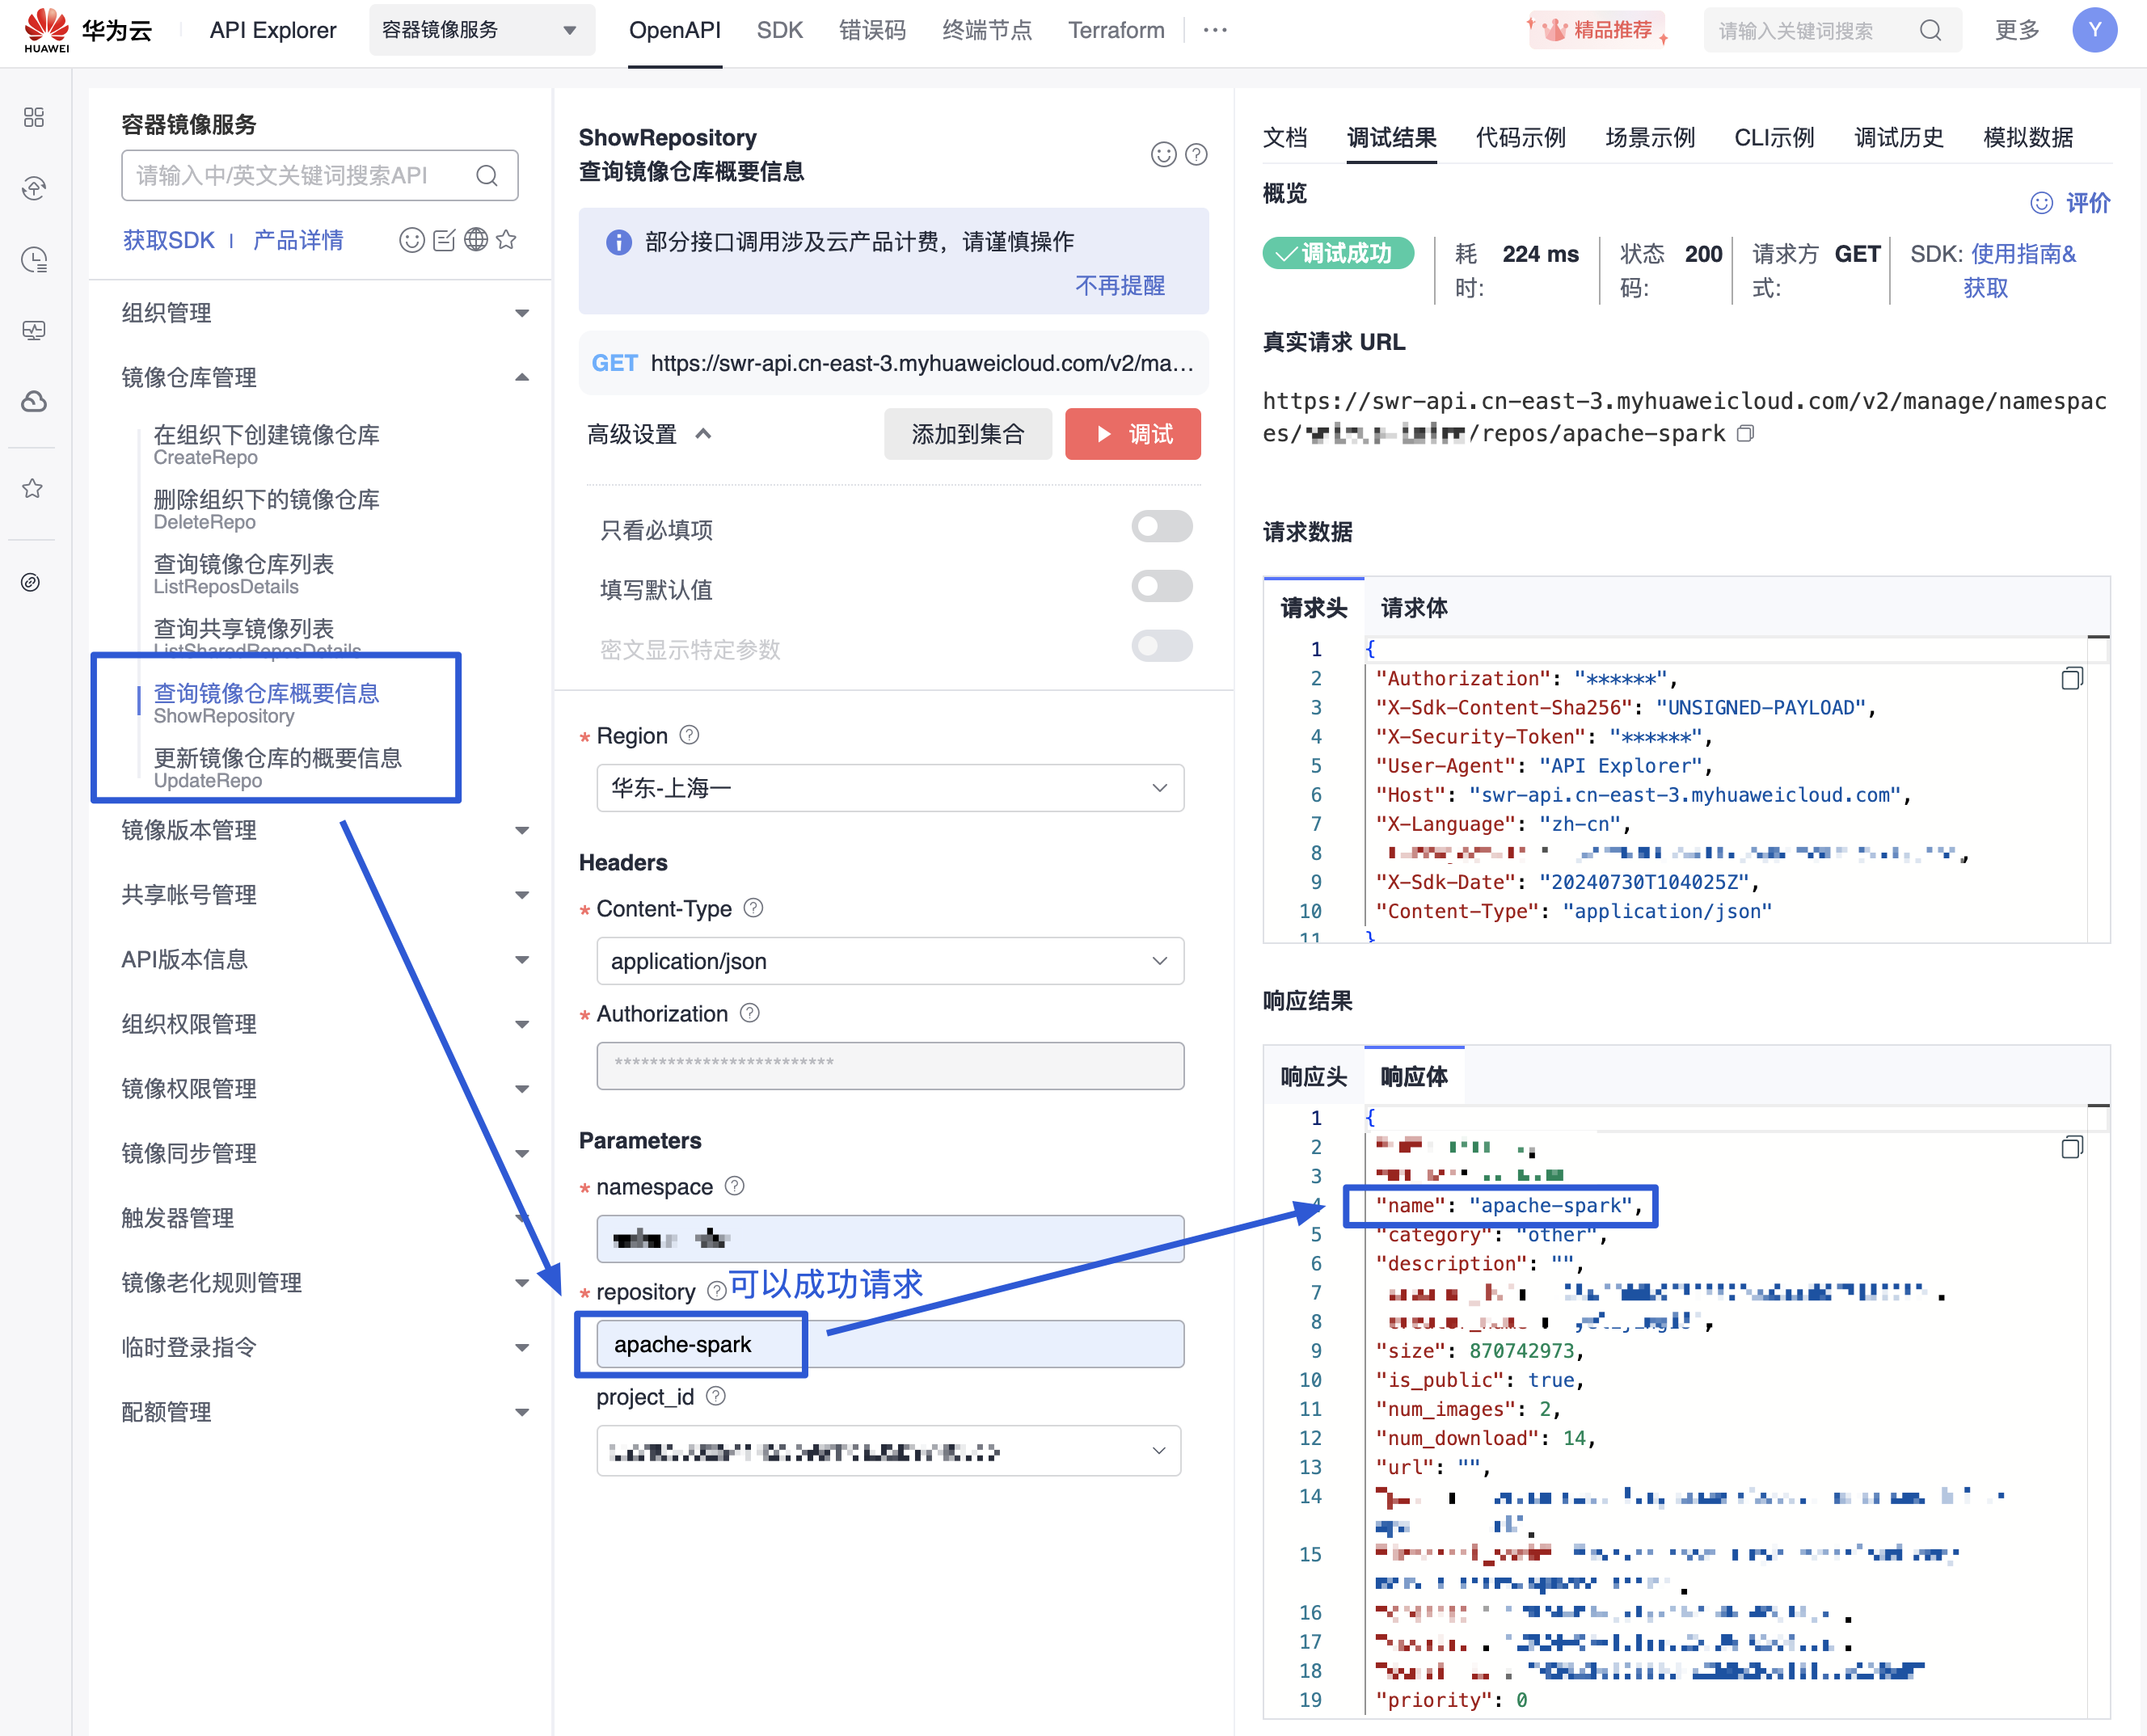
Task: Toggle 只看必填项 switch
Action: 1162,526
